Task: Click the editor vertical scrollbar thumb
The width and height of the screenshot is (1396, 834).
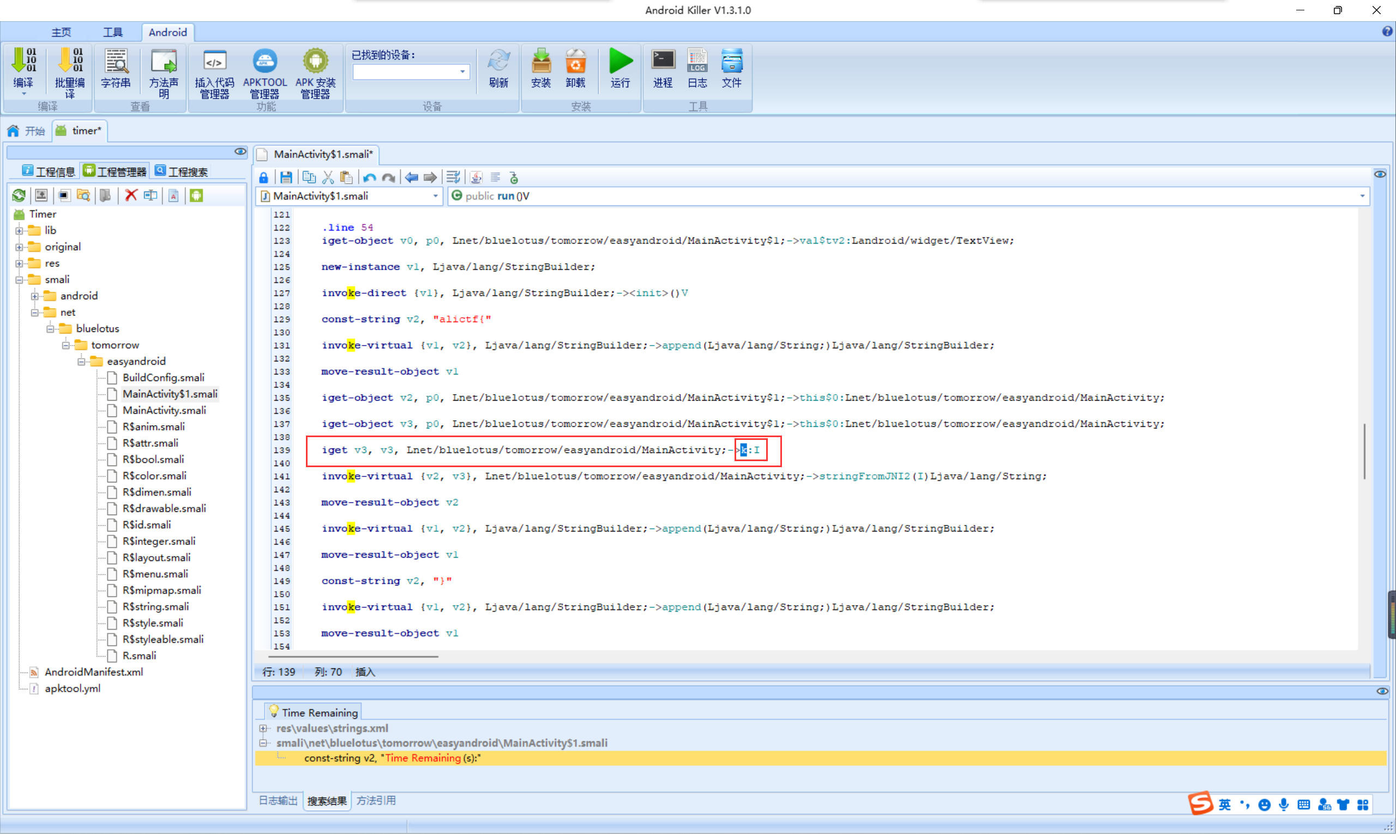Action: coord(1364,451)
